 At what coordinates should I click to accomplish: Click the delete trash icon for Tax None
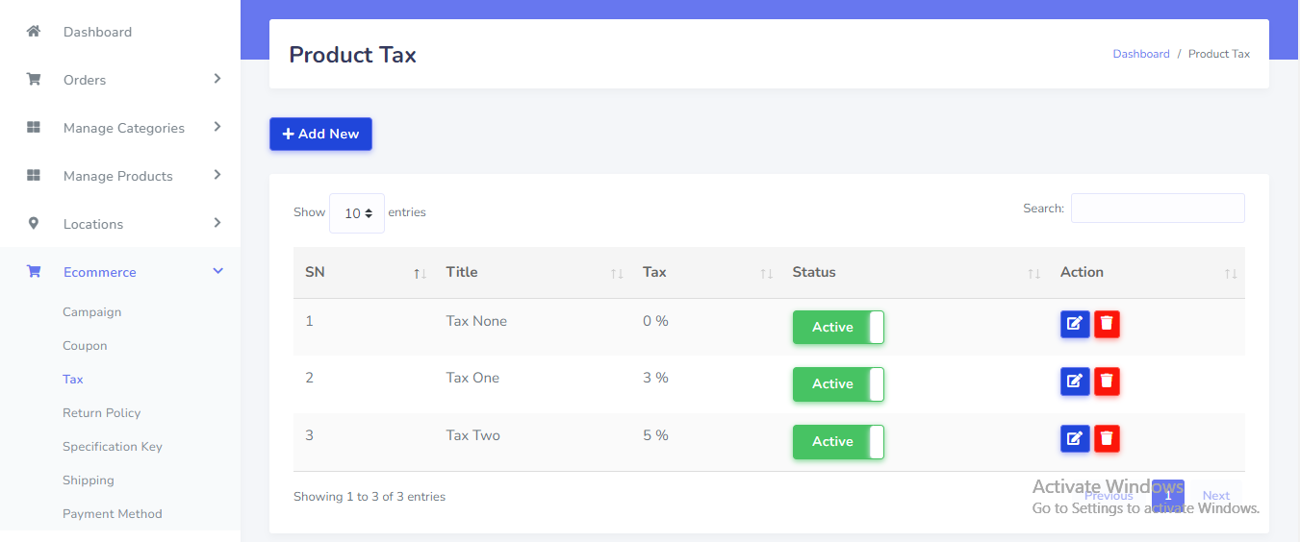[1108, 325]
